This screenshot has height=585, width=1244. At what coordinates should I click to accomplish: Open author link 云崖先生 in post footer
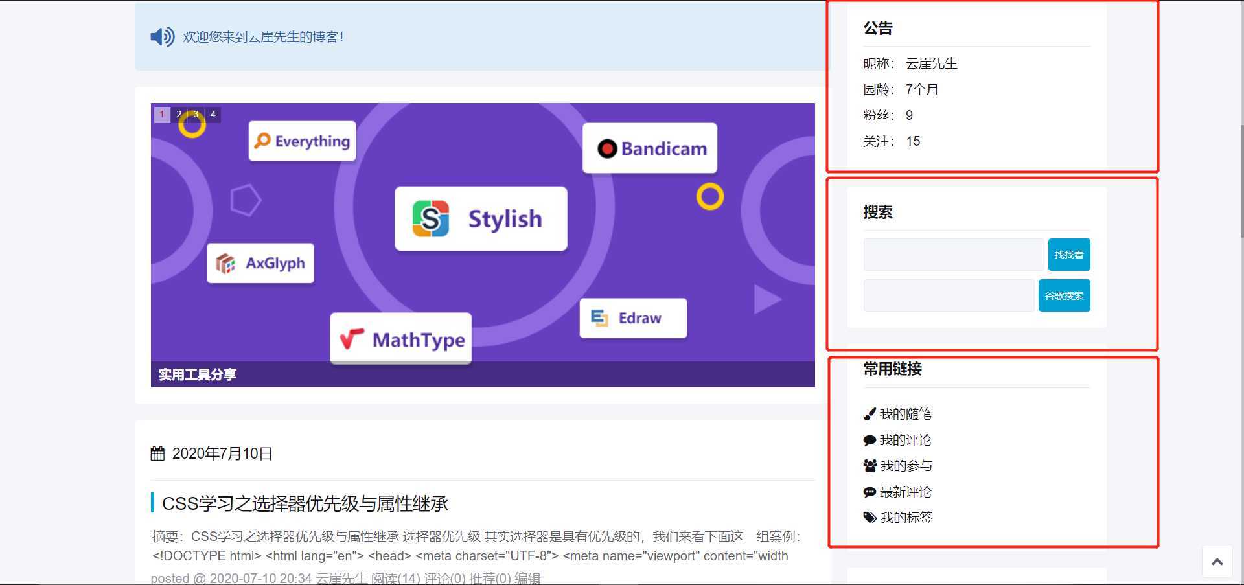point(341,578)
